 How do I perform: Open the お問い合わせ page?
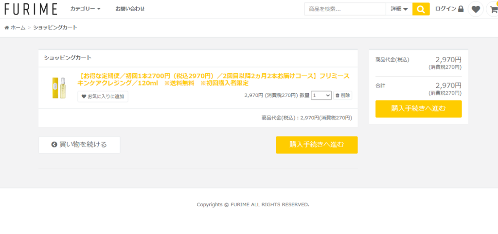tap(130, 9)
